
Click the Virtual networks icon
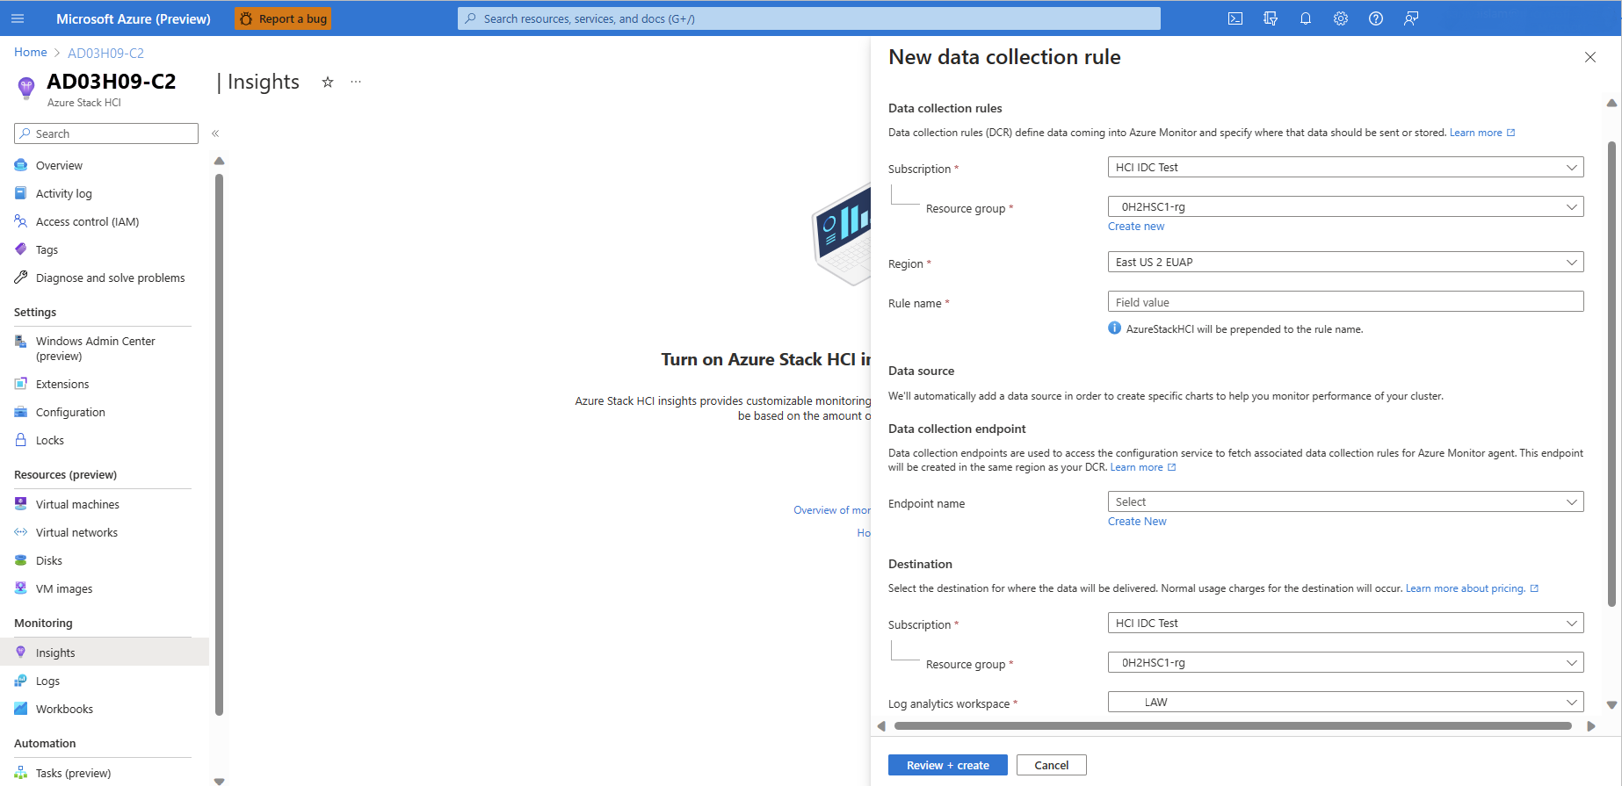click(21, 532)
